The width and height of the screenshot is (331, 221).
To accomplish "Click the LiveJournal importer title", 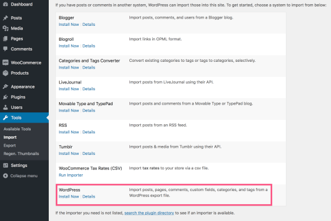I will 70,82.
